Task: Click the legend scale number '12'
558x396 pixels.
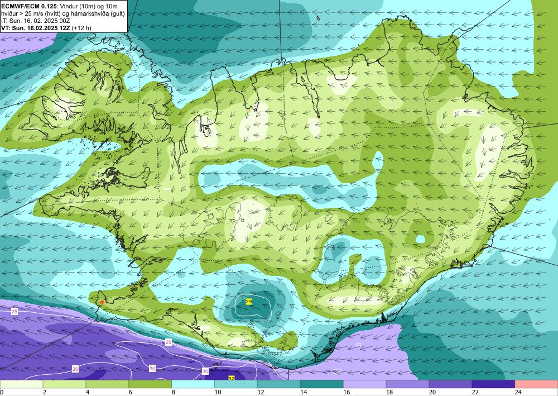Action: 261,392
